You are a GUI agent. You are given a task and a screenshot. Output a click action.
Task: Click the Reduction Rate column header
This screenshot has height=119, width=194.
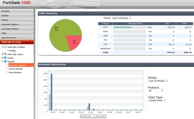135,24
